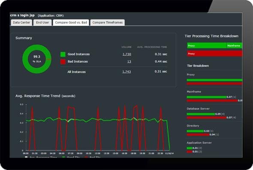Click the Directory tier green 0.03 bar
253x170 pixels.
[x=195, y=131]
